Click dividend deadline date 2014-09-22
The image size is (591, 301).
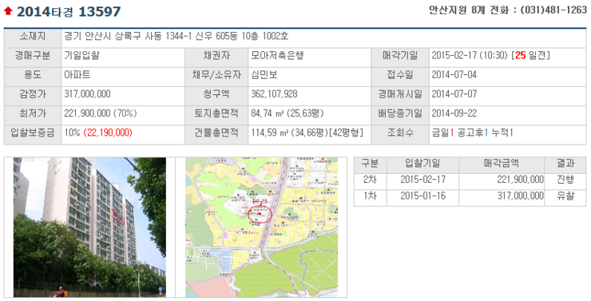click(x=454, y=113)
